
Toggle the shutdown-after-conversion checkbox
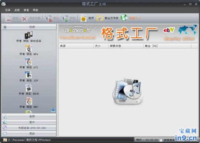(161, 140)
